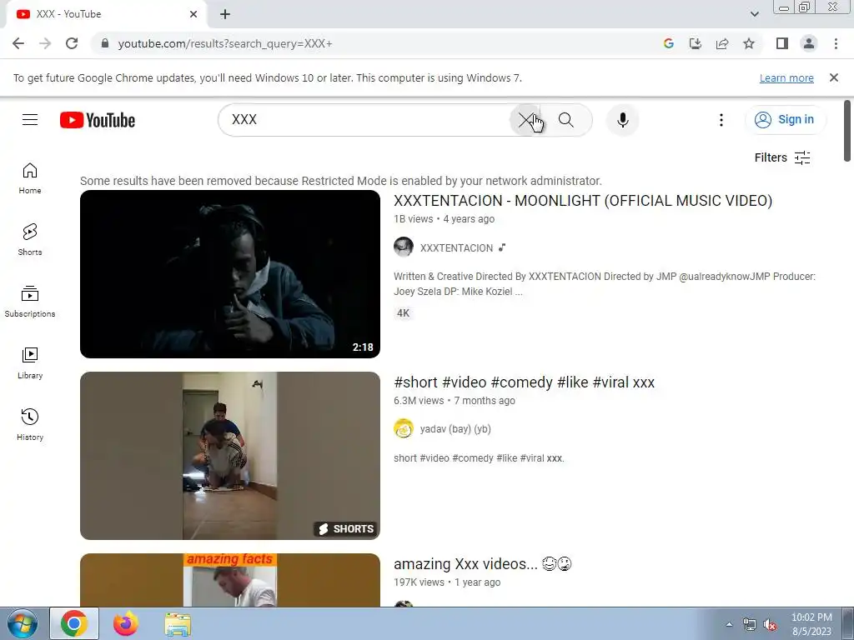Image resolution: width=854 pixels, height=640 pixels.
Task: Open Chrome three-dot menu
Action: tap(836, 43)
